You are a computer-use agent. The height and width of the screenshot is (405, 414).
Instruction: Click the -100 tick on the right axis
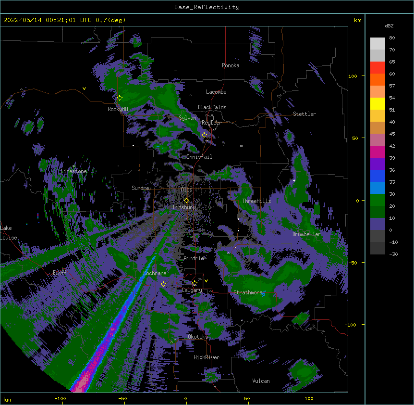(351, 325)
